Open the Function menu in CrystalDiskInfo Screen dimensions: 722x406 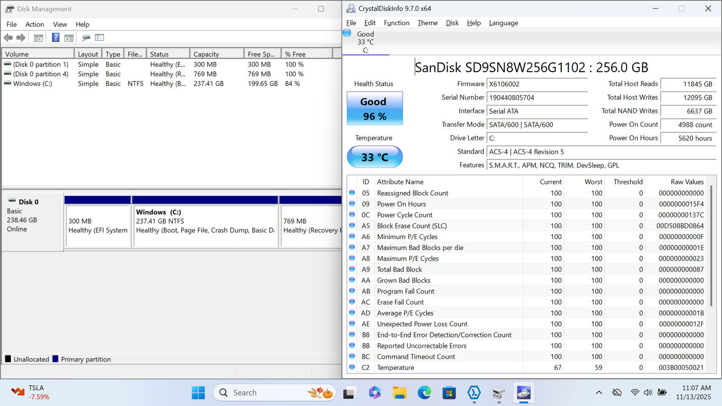396,23
